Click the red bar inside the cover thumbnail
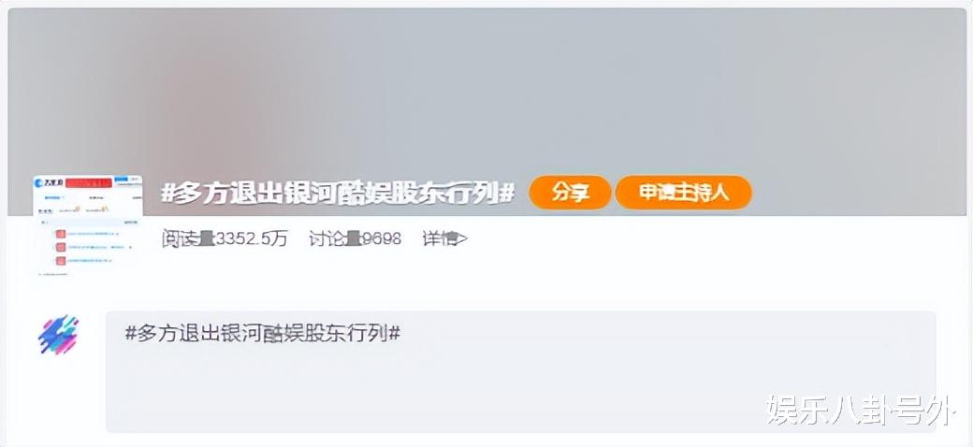Image resolution: width=973 pixels, height=447 pixels. (89, 183)
